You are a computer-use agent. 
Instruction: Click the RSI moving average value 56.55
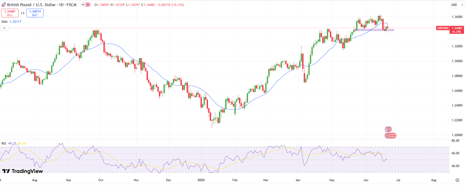(x=22, y=144)
